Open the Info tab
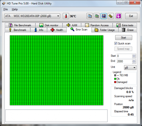Viewport: 142px width, 126px height. pos(39,30)
